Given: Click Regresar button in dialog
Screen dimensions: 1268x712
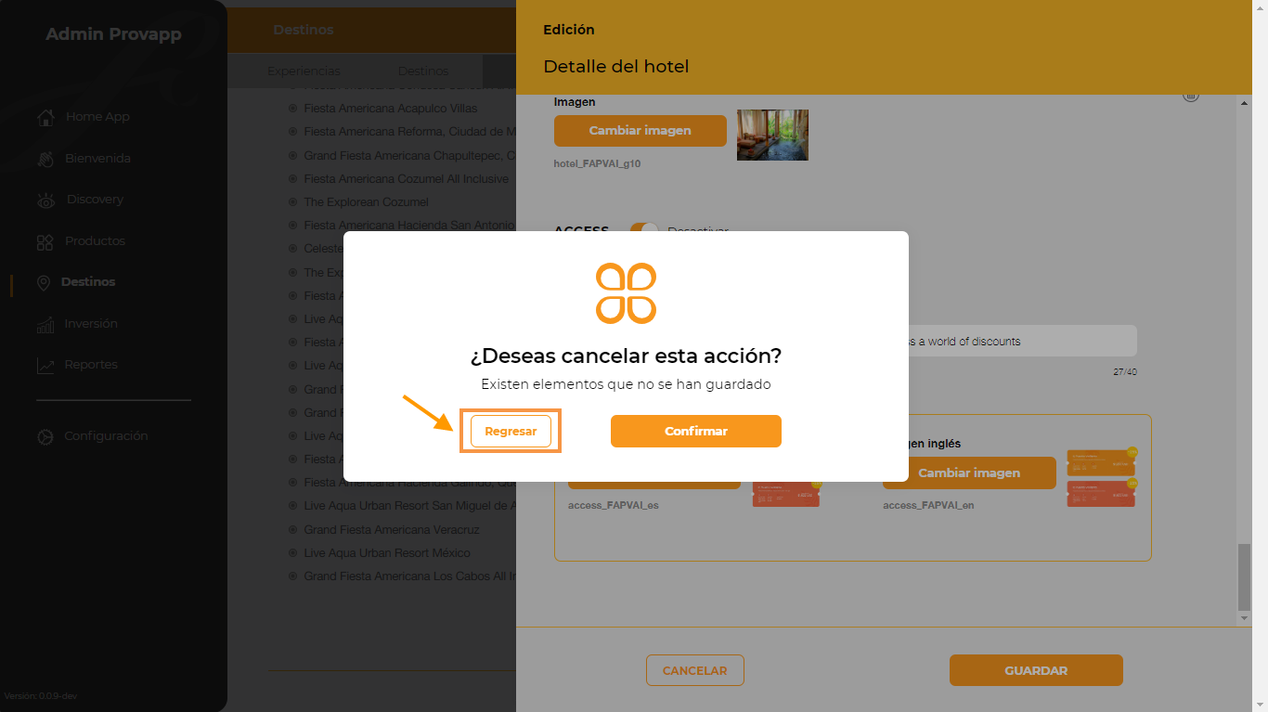Looking at the screenshot, I should coord(511,432).
